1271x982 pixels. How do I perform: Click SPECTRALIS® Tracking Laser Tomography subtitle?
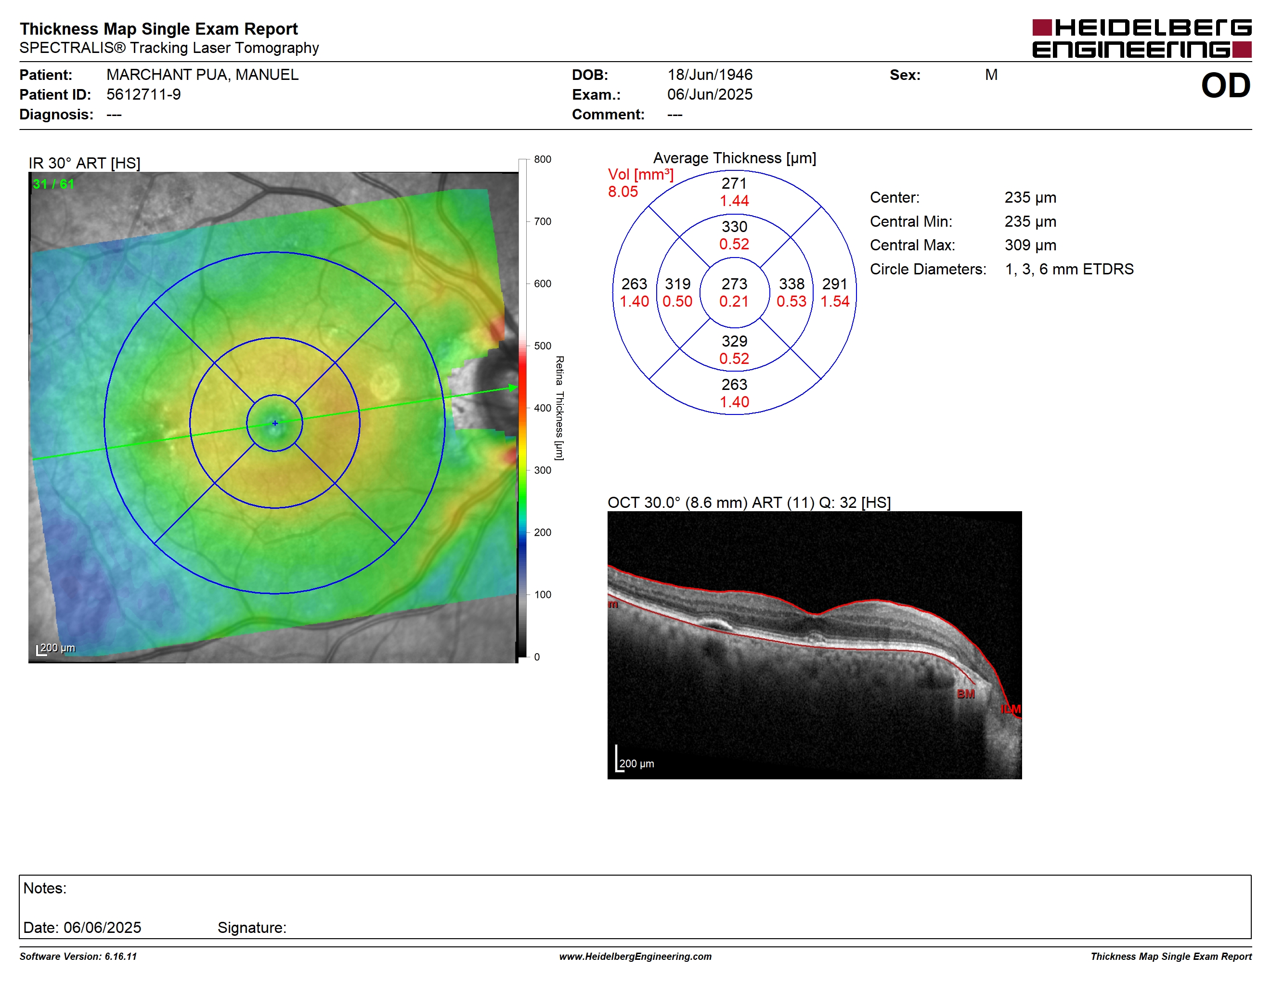169,48
